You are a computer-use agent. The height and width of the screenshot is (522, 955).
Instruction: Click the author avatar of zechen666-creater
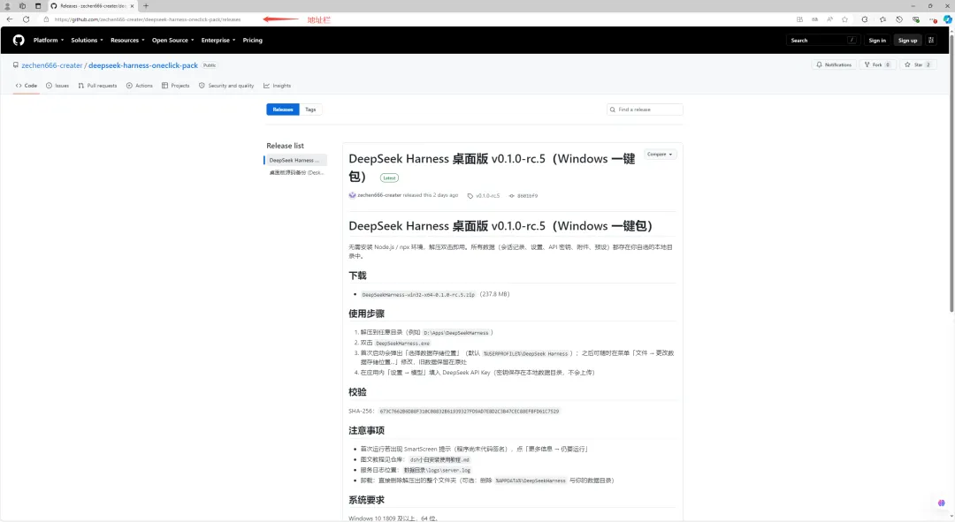click(x=352, y=195)
